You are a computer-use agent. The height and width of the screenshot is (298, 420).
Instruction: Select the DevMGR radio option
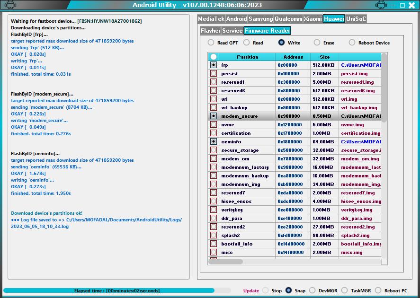click(313, 290)
